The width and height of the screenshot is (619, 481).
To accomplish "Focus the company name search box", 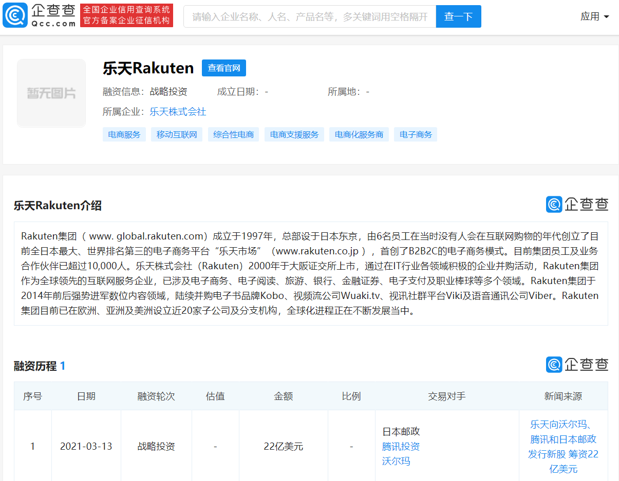I will [310, 16].
